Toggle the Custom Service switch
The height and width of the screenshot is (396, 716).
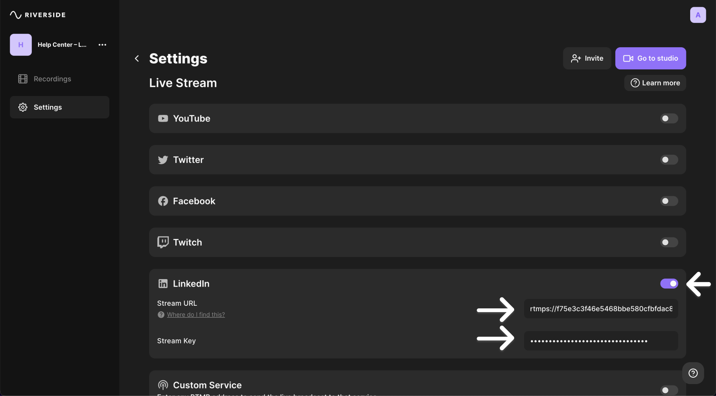[669, 390]
